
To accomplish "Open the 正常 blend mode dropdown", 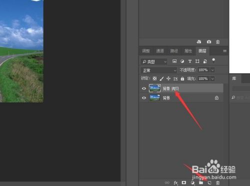I will pyautogui.click(x=158, y=70).
